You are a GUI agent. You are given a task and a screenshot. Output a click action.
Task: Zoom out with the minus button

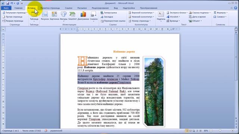(211, 131)
